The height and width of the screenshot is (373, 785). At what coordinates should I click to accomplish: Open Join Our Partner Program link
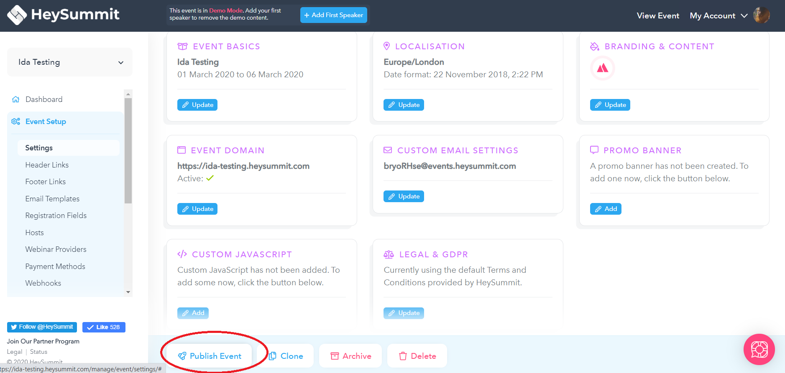(x=43, y=341)
